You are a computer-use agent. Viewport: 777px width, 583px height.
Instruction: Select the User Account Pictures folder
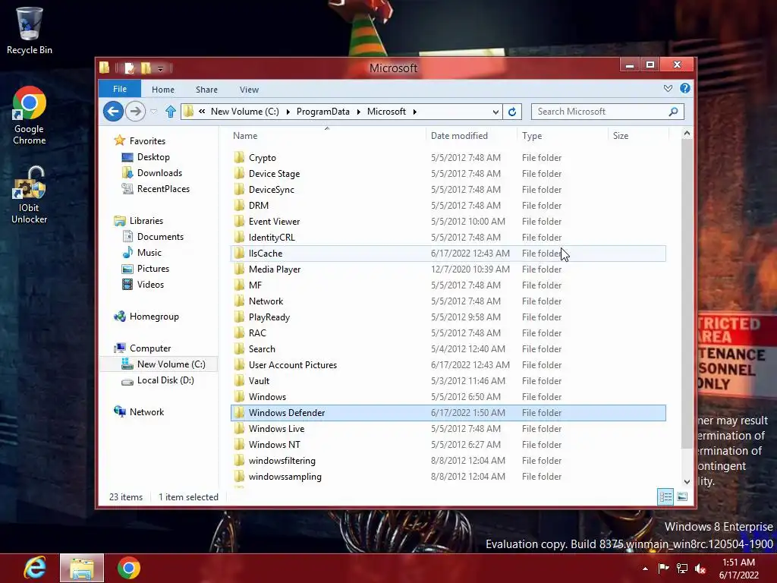[x=448, y=365]
